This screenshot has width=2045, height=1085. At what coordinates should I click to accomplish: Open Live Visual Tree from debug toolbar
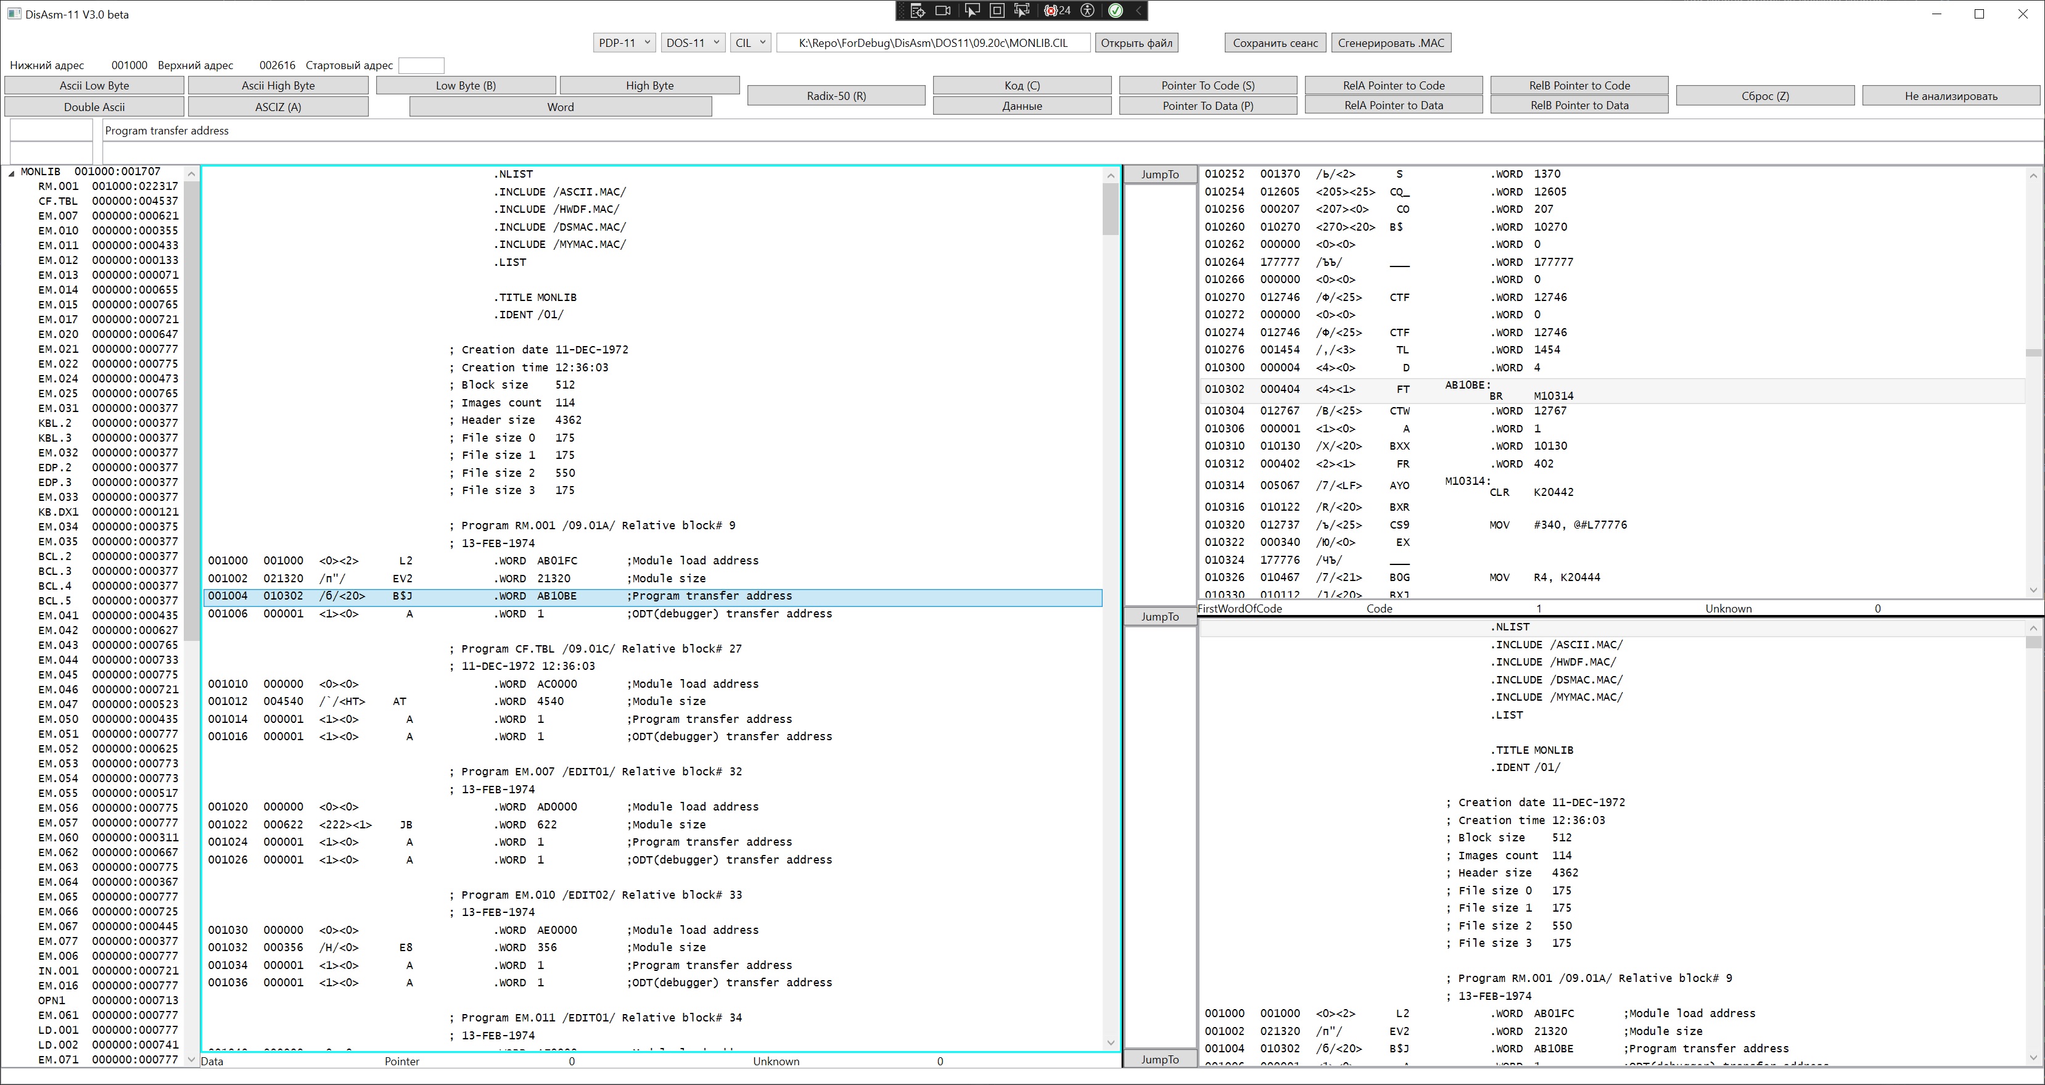click(x=918, y=10)
